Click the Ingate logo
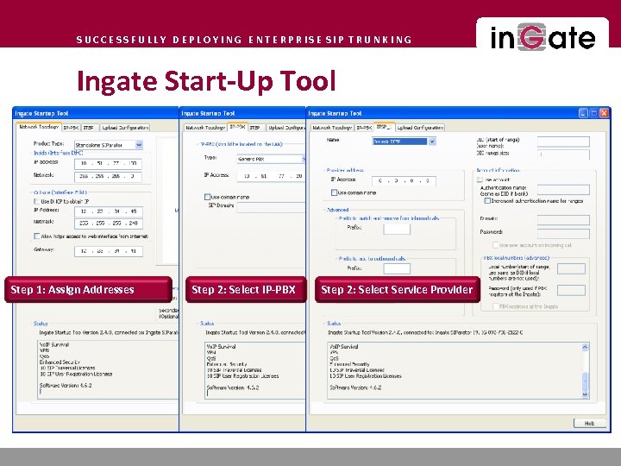This screenshot has height=466, width=621. [543, 38]
